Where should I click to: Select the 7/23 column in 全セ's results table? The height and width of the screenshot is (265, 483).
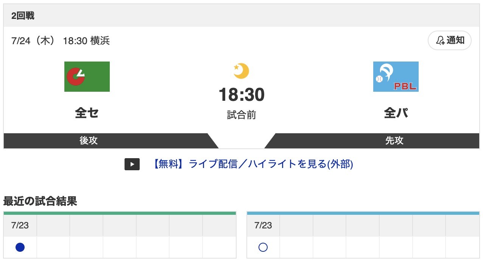pos(20,225)
